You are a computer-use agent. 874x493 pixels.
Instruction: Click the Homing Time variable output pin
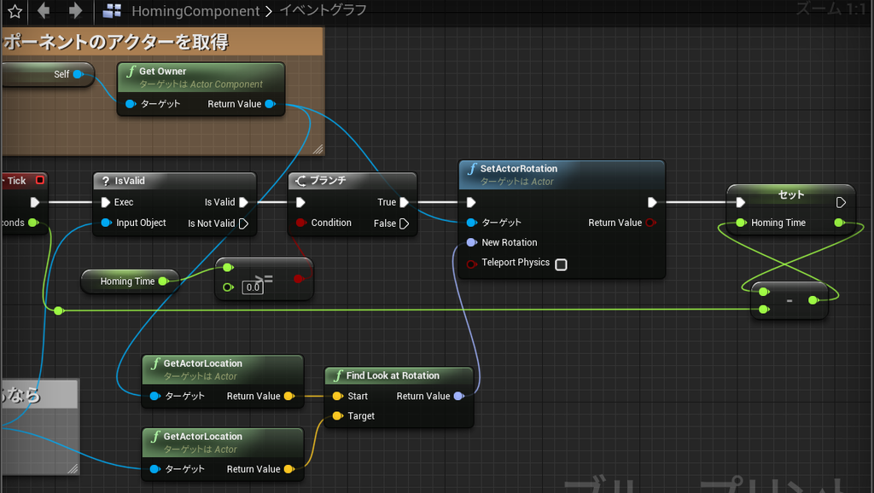tap(163, 281)
